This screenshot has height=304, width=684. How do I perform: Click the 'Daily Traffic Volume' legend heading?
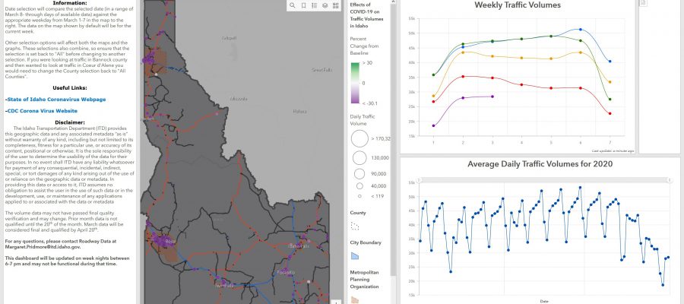pos(363,120)
